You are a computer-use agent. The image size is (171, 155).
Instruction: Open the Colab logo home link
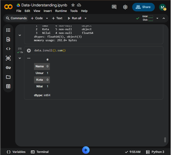(x=8, y=7)
